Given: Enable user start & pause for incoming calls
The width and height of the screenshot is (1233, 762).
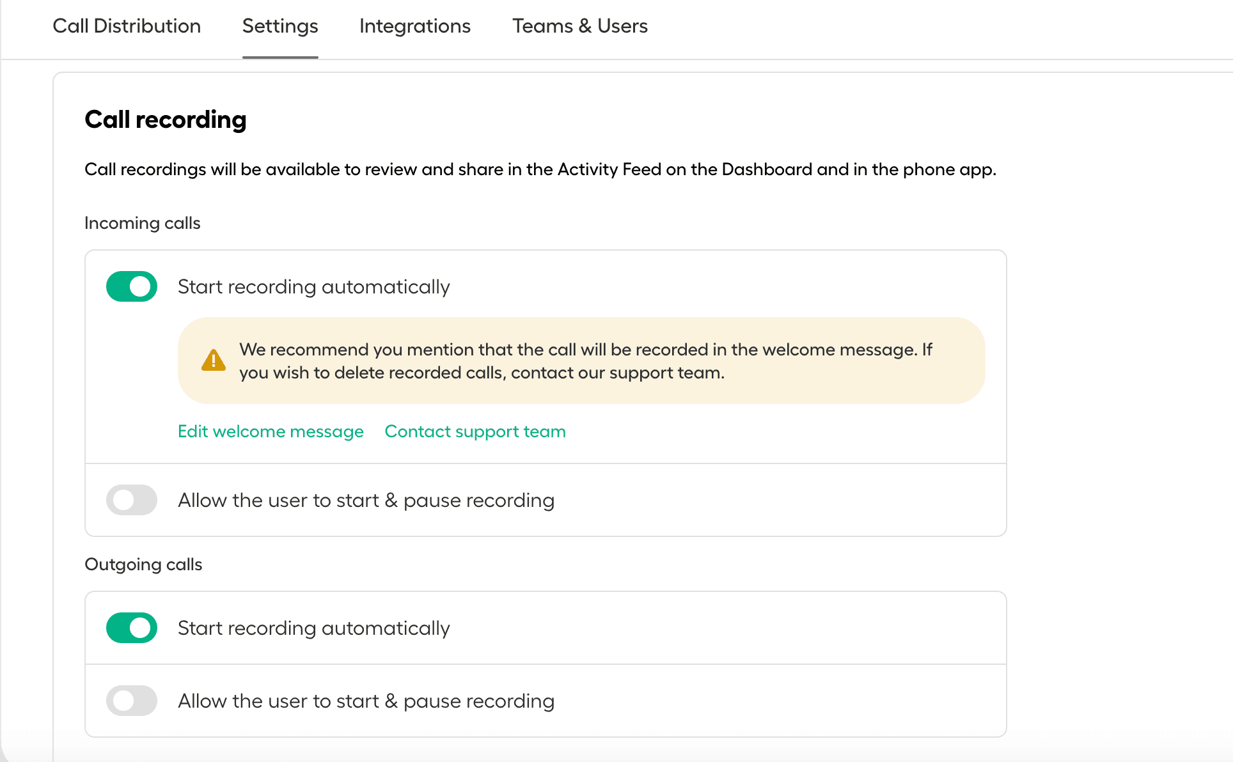Looking at the screenshot, I should [132, 500].
